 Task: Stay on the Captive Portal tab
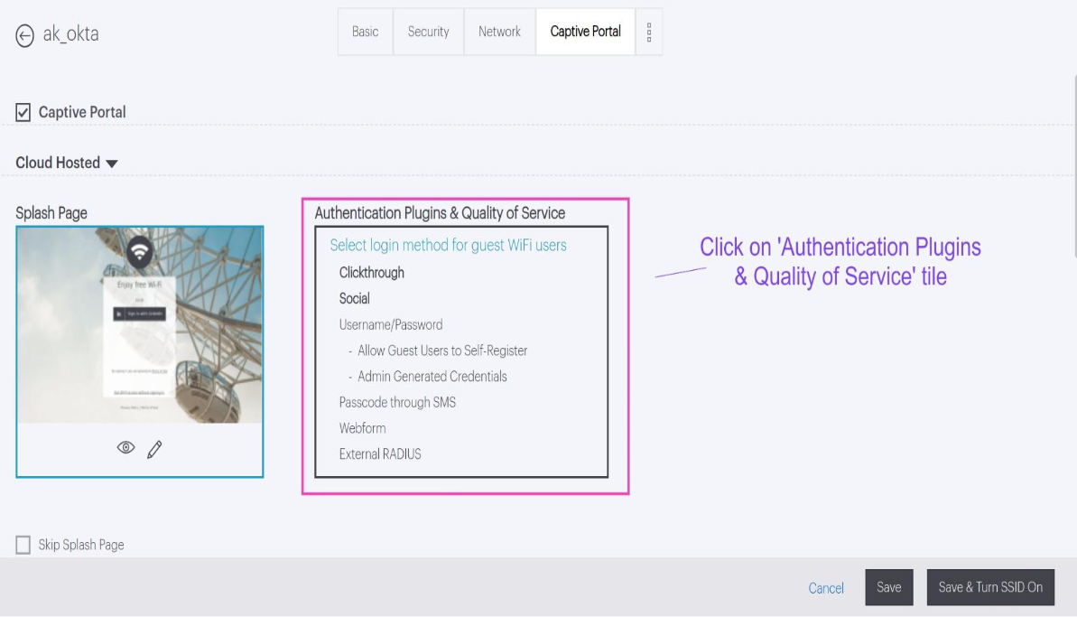[x=585, y=32]
